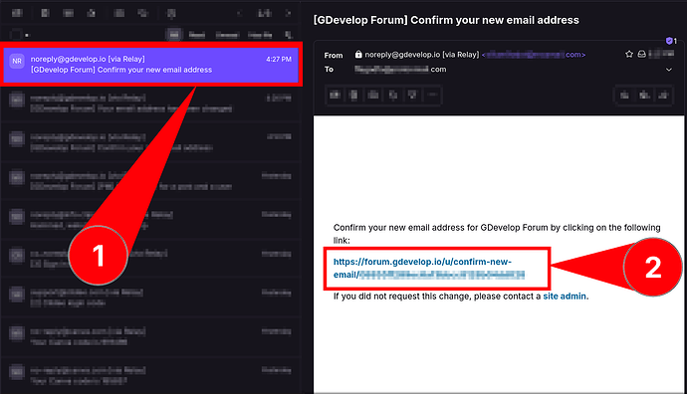This screenshot has height=394, width=687.
Task: Tick the select-all messages checkbox
Action: (x=16, y=35)
